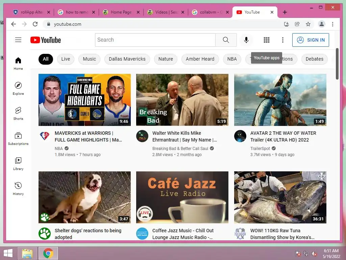The image size is (346, 260).
Task: Click the muted volume tray icon
Action: (315, 253)
